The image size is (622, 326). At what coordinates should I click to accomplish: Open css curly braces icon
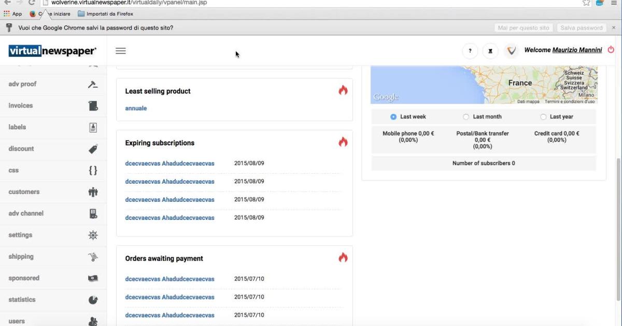[x=93, y=170]
